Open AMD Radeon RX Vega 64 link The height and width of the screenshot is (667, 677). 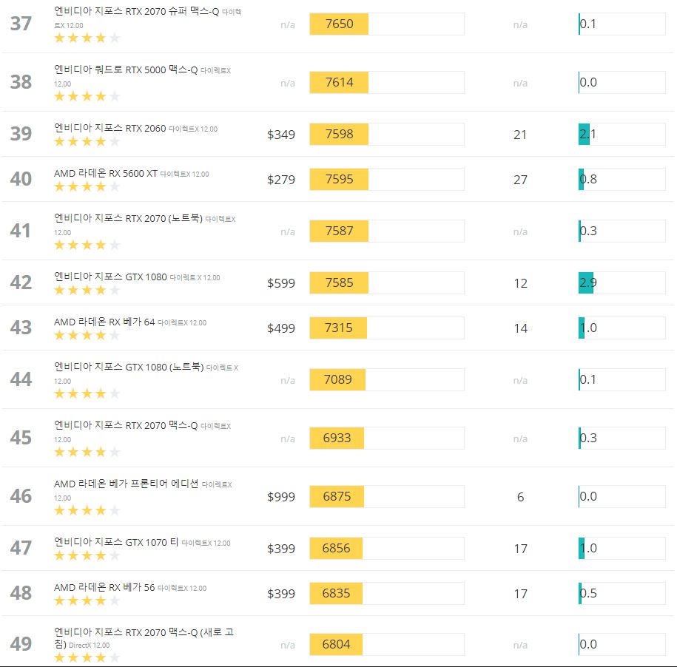click(104, 322)
